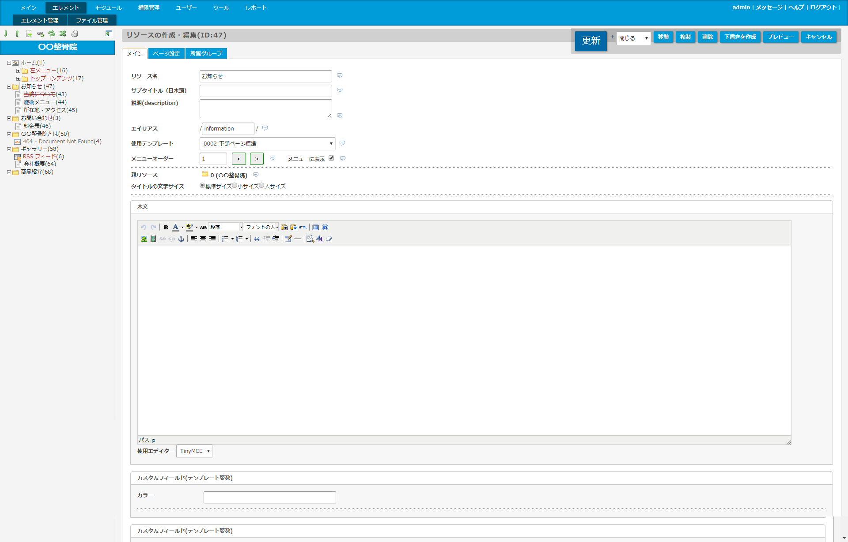The width and height of the screenshot is (848, 542).
Task: Switch to the ページ設定 tab
Action: 166,54
